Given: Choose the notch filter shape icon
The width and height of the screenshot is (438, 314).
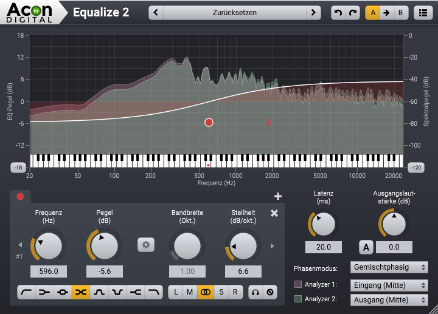Looking at the screenshot, I should coord(118,292).
